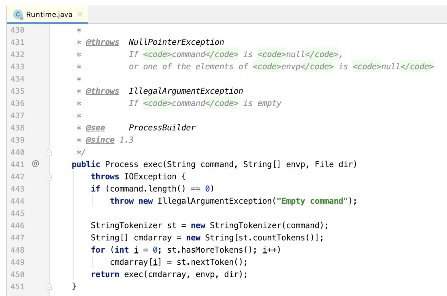Click line number 443 in the gutter

pyautogui.click(x=17, y=189)
